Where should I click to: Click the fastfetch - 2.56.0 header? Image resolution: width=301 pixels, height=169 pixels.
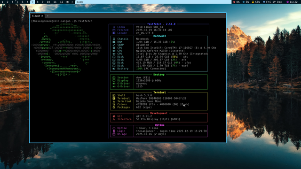[161, 24]
